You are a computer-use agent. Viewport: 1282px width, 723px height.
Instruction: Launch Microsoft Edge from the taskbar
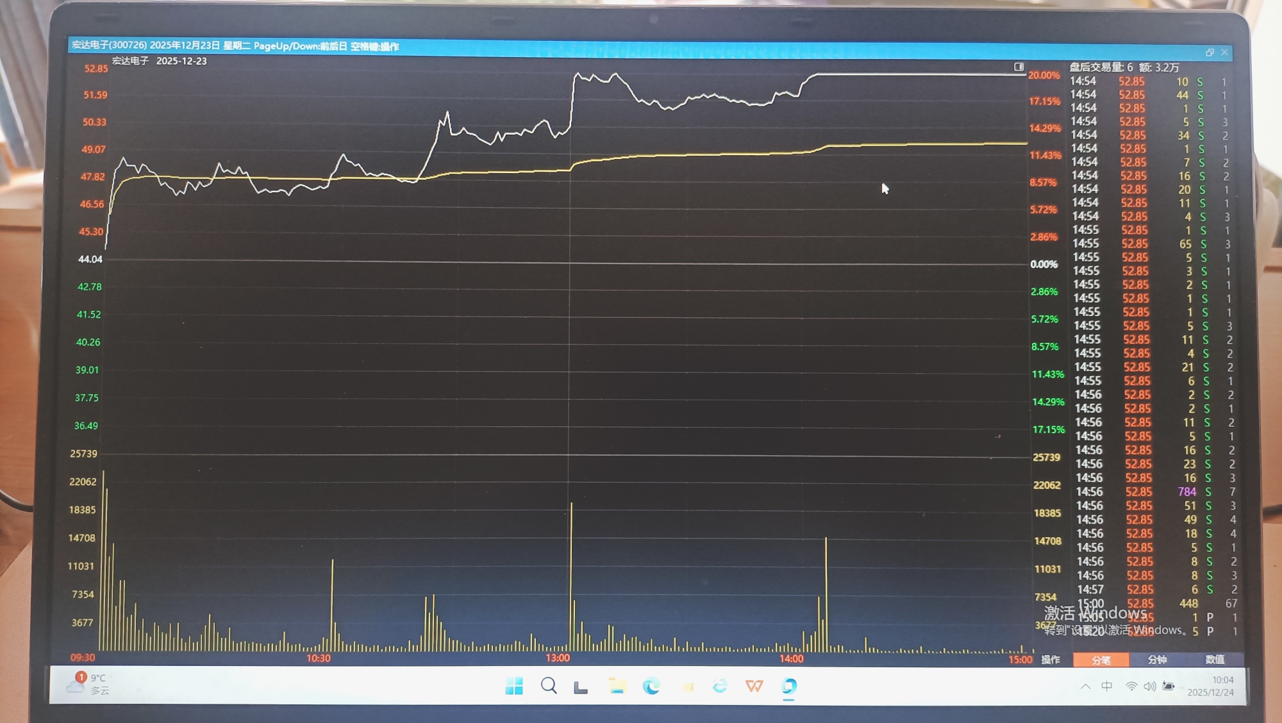click(x=651, y=686)
